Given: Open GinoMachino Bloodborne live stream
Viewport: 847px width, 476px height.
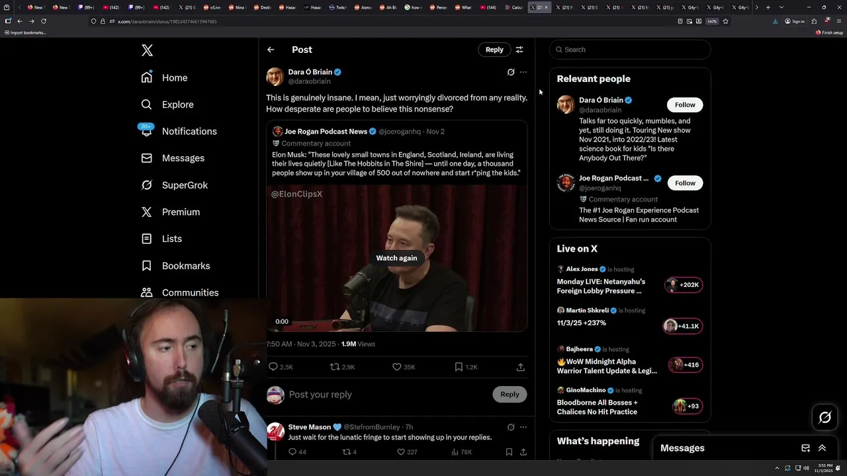Looking at the screenshot, I should point(597,407).
